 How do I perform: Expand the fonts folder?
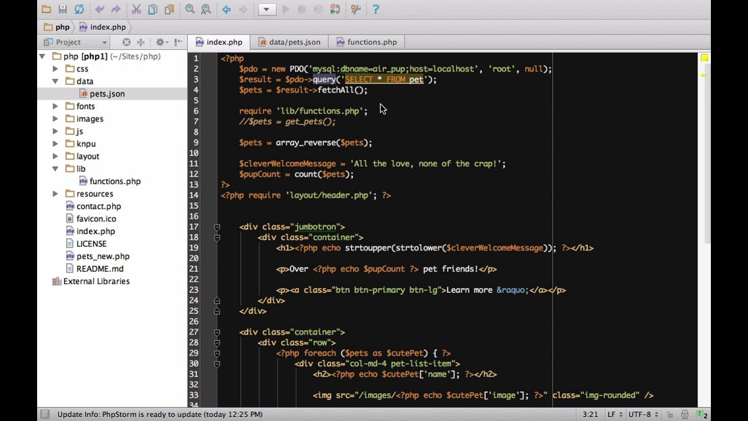click(55, 107)
